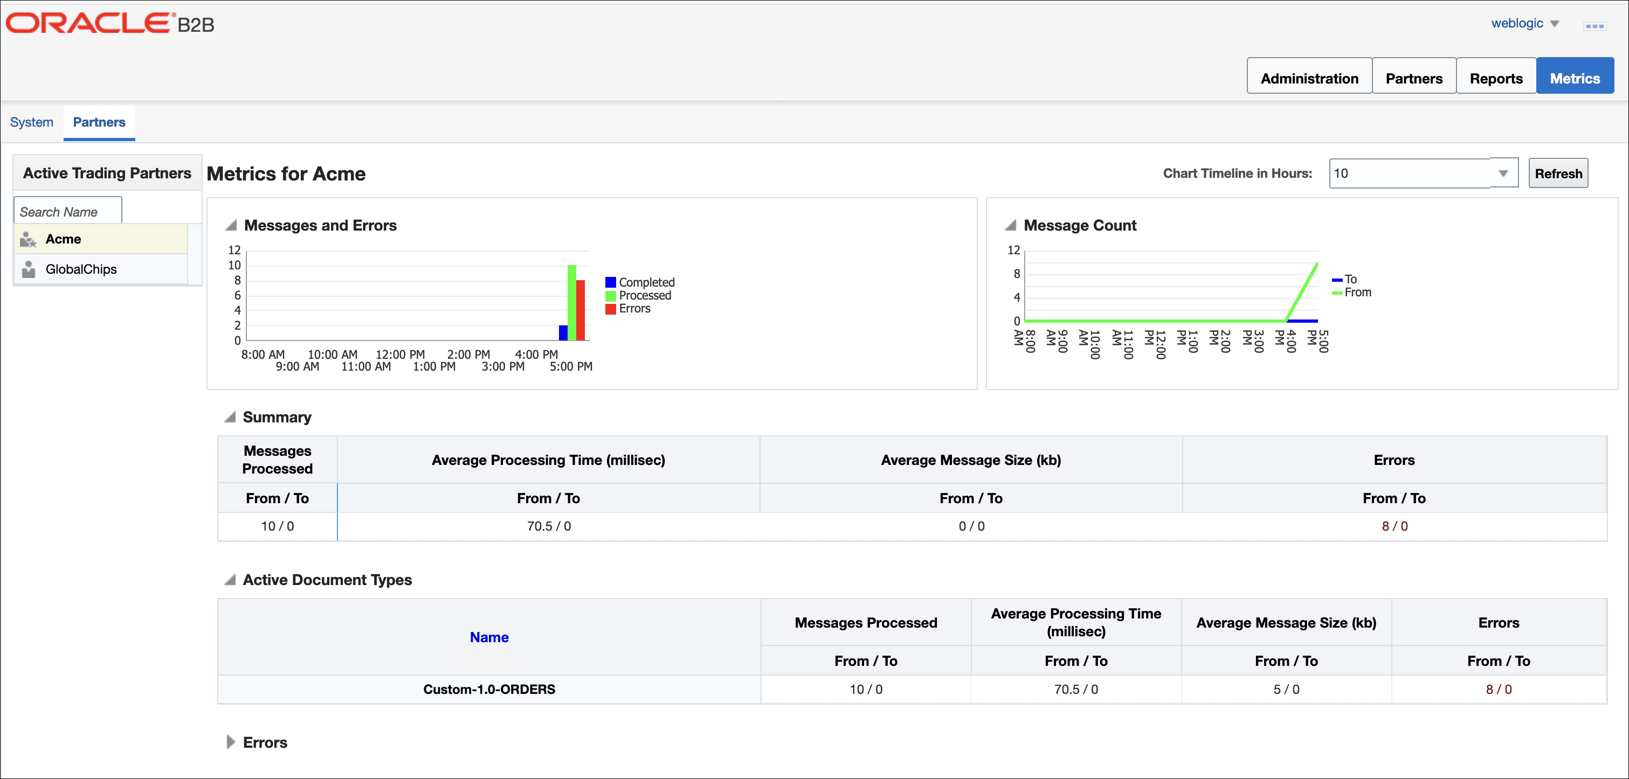Click the Acme trading partner icon

click(28, 239)
